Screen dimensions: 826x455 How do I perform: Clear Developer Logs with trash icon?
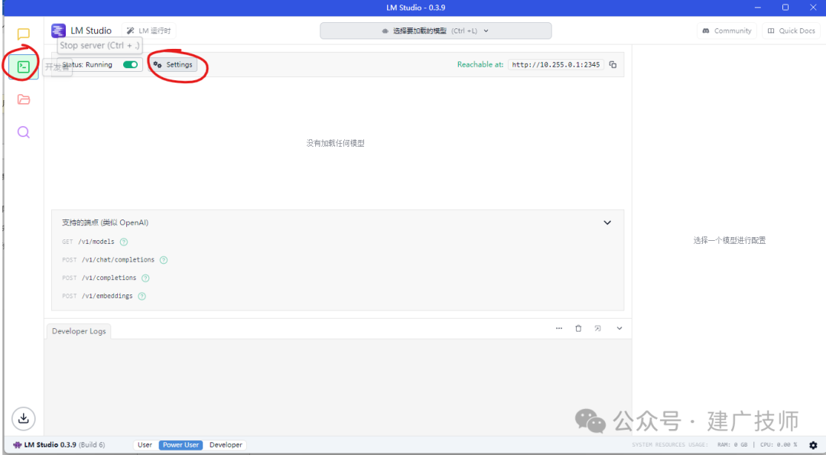(578, 328)
